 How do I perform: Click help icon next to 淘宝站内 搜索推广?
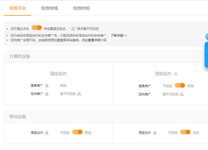(47, 86)
